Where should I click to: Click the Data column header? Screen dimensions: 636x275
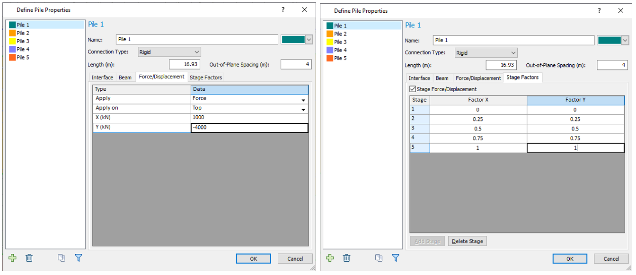point(249,89)
